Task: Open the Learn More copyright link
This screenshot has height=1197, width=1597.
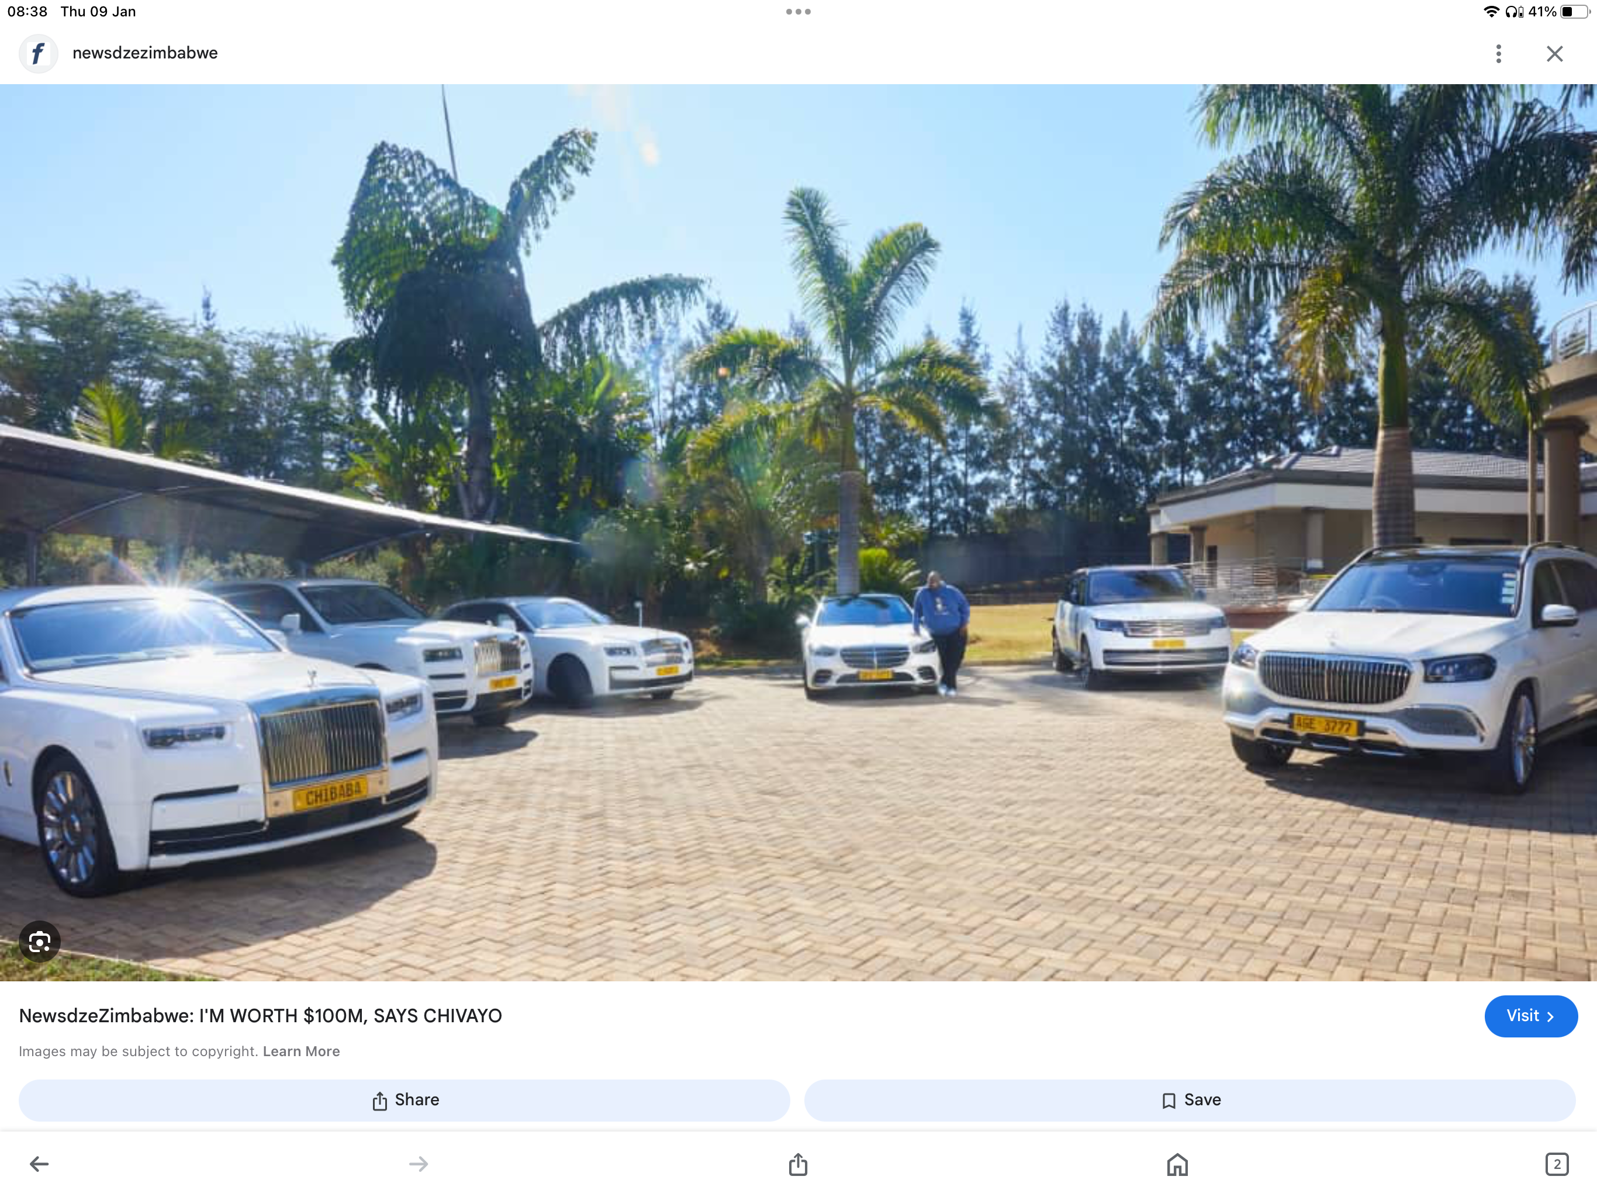Action: (301, 1051)
